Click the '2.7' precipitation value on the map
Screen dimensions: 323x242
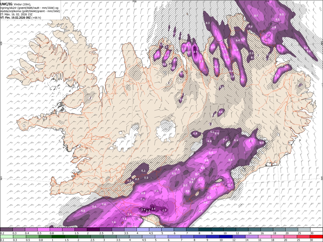click(x=195, y=52)
